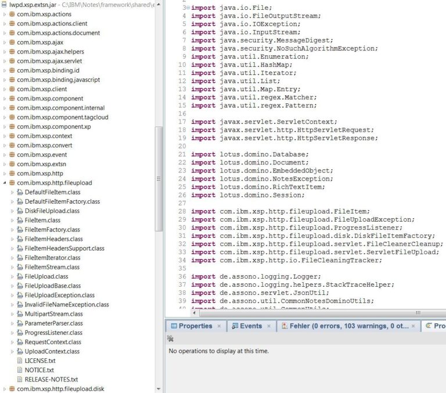Click text file icon of RELEASE-NOTES.txt
This screenshot has height=393, width=446.
[x=20, y=379]
